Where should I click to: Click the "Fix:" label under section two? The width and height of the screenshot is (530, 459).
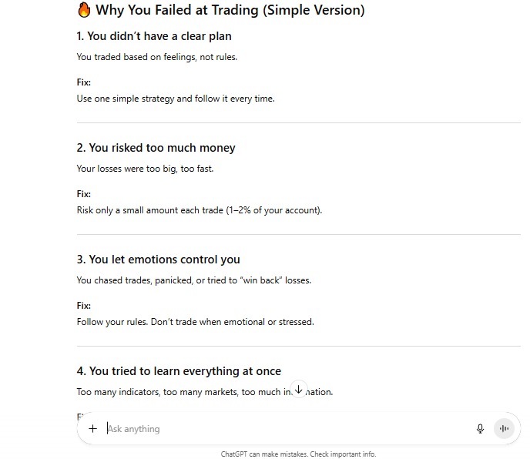(84, 194)
